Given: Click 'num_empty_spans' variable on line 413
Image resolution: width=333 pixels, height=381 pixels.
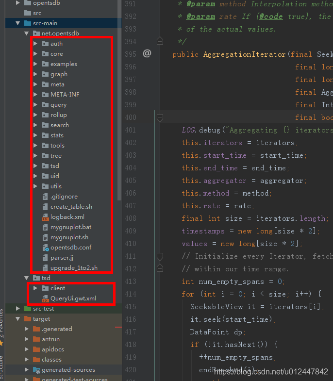Looking at the screenshot, I should click(231, 282).
